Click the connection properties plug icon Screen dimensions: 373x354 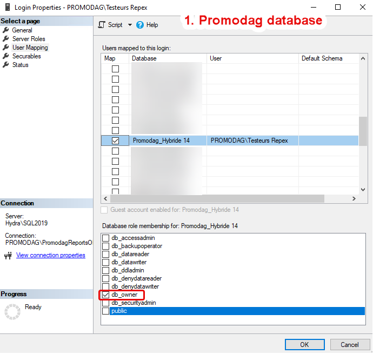[x=8, y=255]
